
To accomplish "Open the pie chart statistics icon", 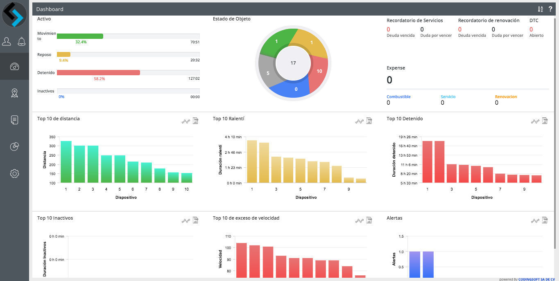I will pyautogui.click(x=14, y=146).
